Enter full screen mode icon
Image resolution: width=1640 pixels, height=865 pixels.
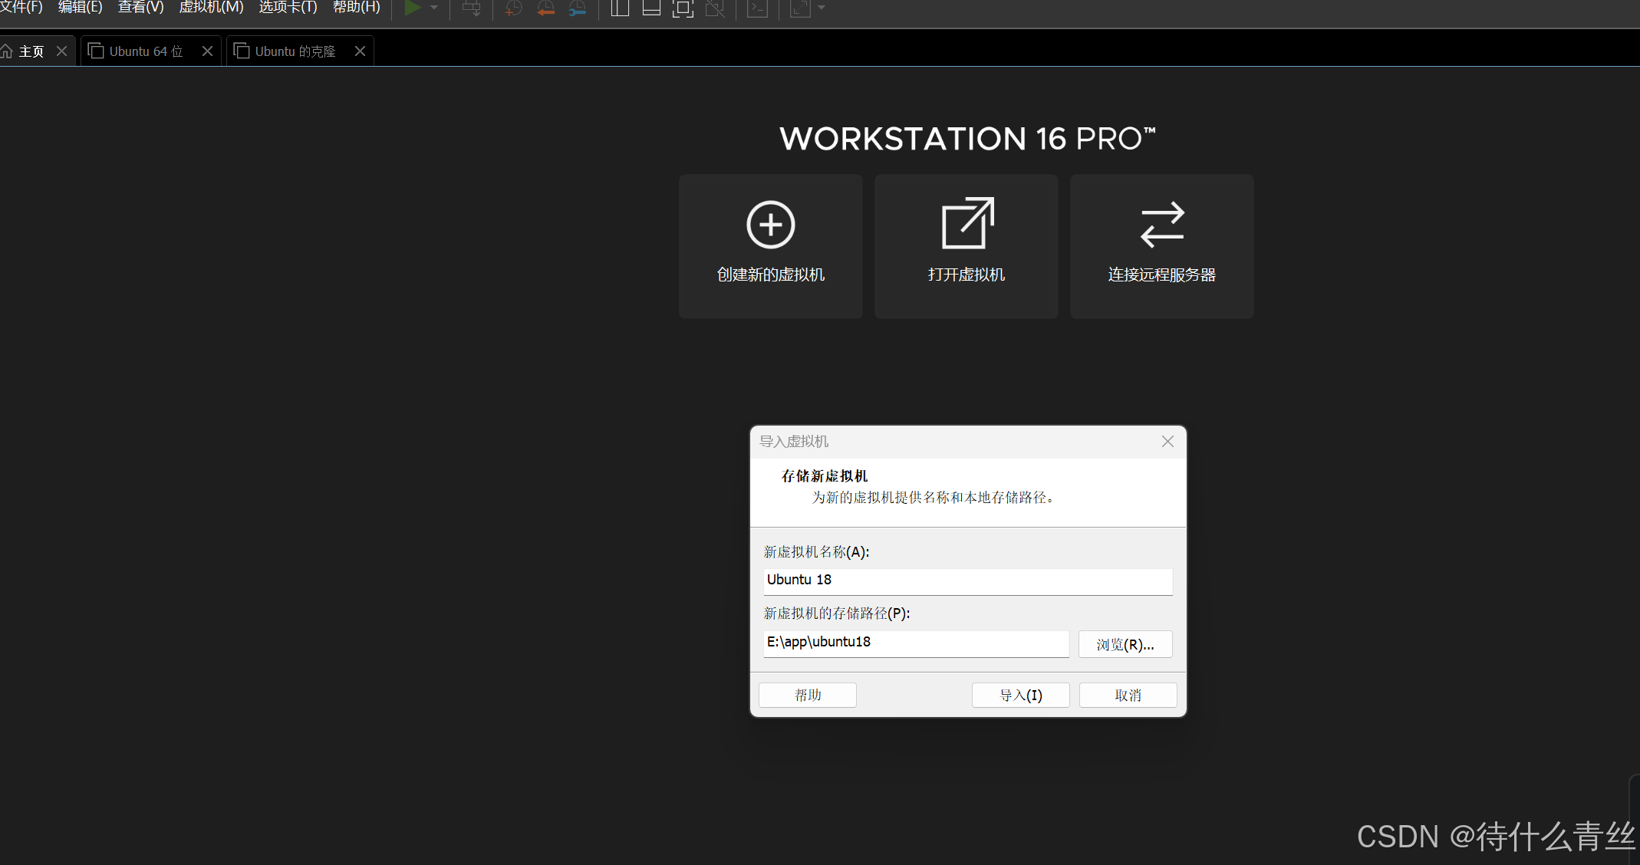682,8
